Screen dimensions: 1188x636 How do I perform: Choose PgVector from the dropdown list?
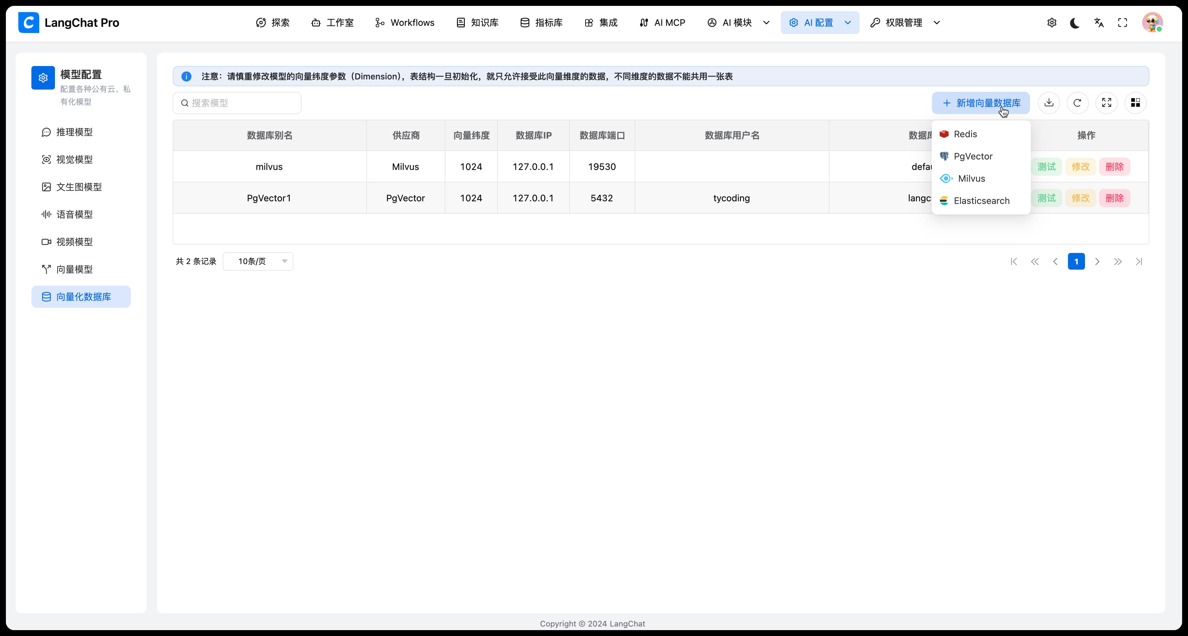coord(981,156)
